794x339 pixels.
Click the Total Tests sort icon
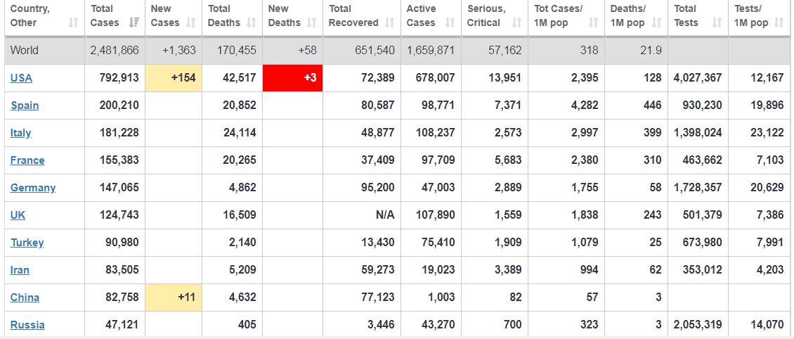(716, 23)
